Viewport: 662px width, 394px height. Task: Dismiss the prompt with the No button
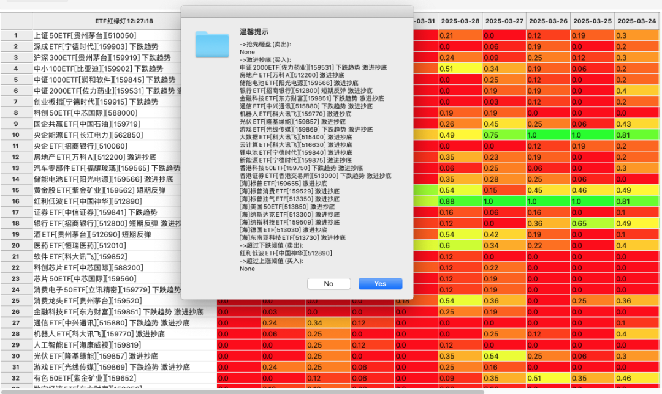tap(329, 284)
